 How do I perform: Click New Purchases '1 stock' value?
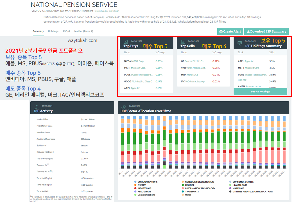[x=83, y=133]
